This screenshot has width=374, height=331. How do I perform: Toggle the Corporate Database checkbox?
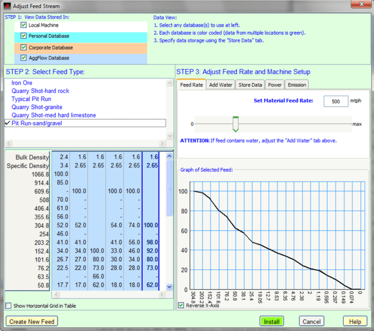(23, 48)
